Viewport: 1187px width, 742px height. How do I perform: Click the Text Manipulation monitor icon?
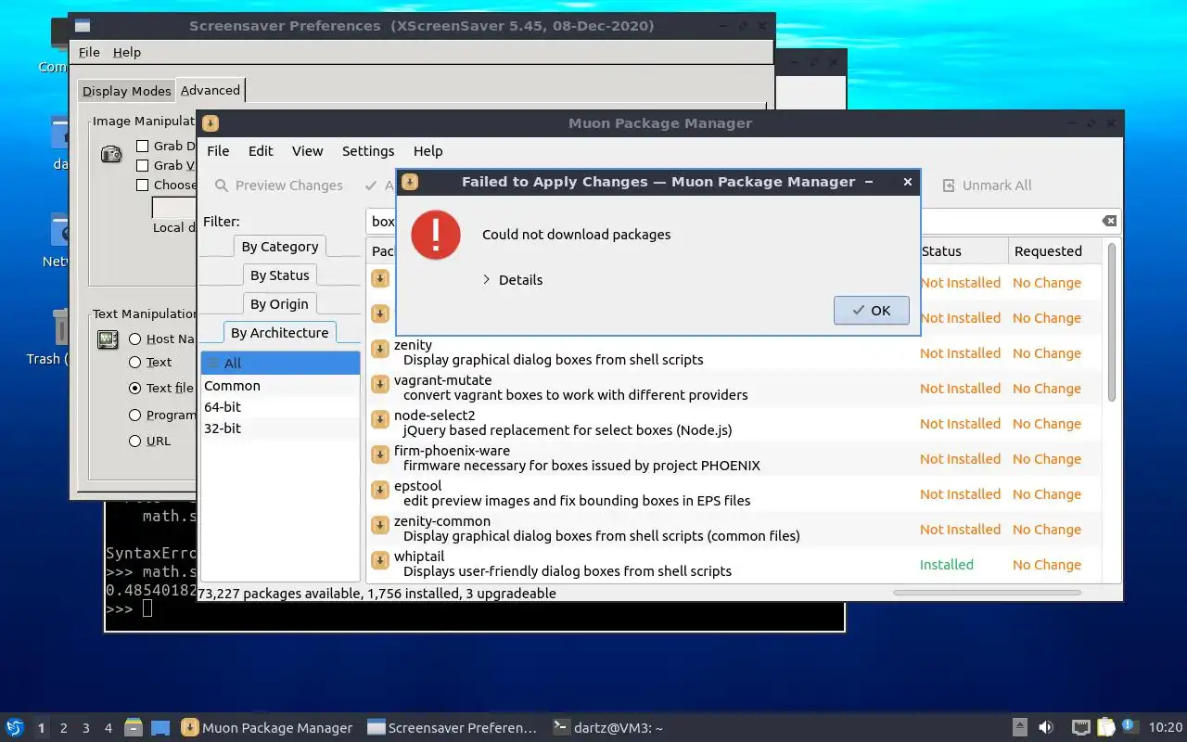tap(108, 339)
